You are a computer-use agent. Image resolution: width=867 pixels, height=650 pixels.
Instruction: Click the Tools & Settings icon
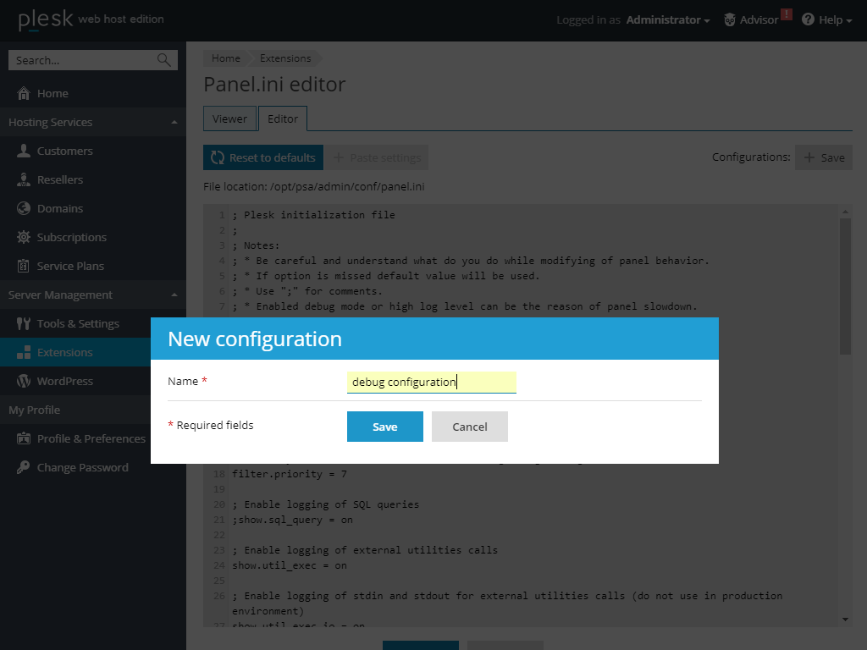tap(24, 323)
